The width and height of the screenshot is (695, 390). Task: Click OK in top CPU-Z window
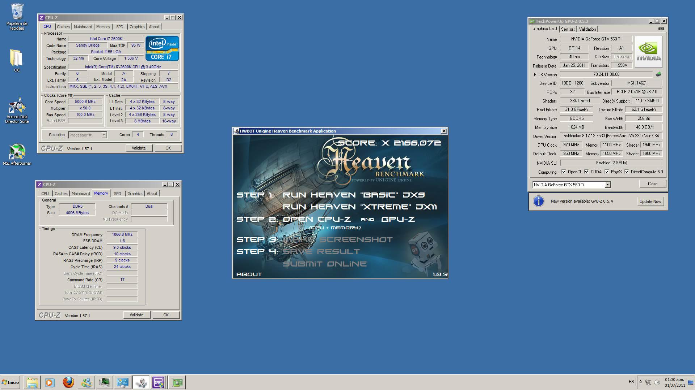click(x=168, y=148)
